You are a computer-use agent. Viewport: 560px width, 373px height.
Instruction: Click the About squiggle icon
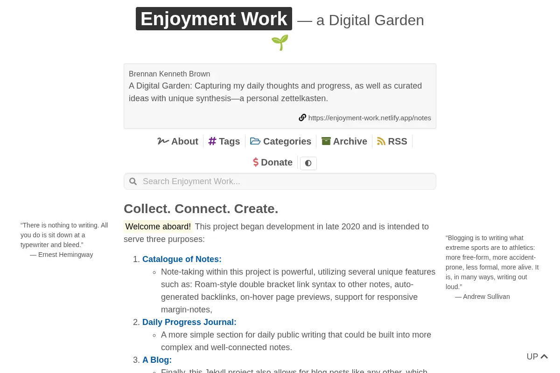[163, 141]
